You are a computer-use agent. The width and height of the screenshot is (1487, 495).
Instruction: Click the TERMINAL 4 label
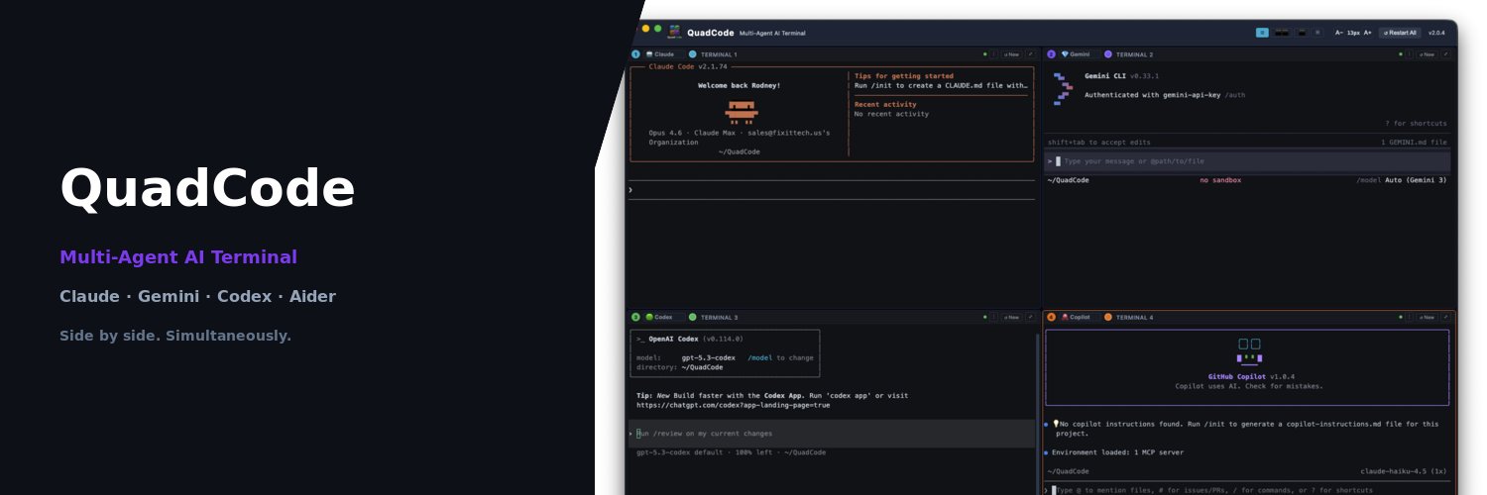pyautogui.click(x=1134, y=317)
